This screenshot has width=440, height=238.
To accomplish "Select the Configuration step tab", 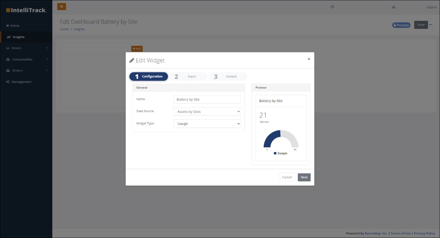I will 148,76.
